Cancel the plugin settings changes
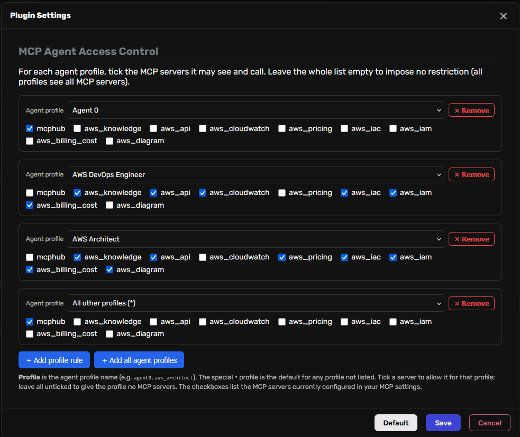This screenshot has width=520, height=437. (489, 423)
